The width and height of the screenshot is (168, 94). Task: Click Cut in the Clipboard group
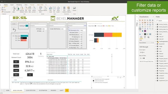click(x=3, y=8)
